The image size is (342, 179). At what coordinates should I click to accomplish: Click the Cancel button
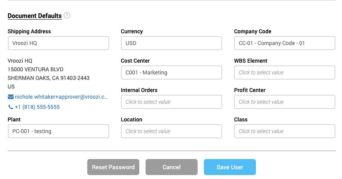[171, 167]
